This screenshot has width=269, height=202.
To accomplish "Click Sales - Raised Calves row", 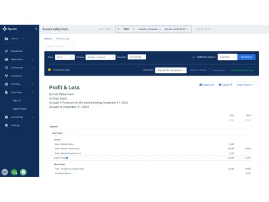I will point(151,144).
